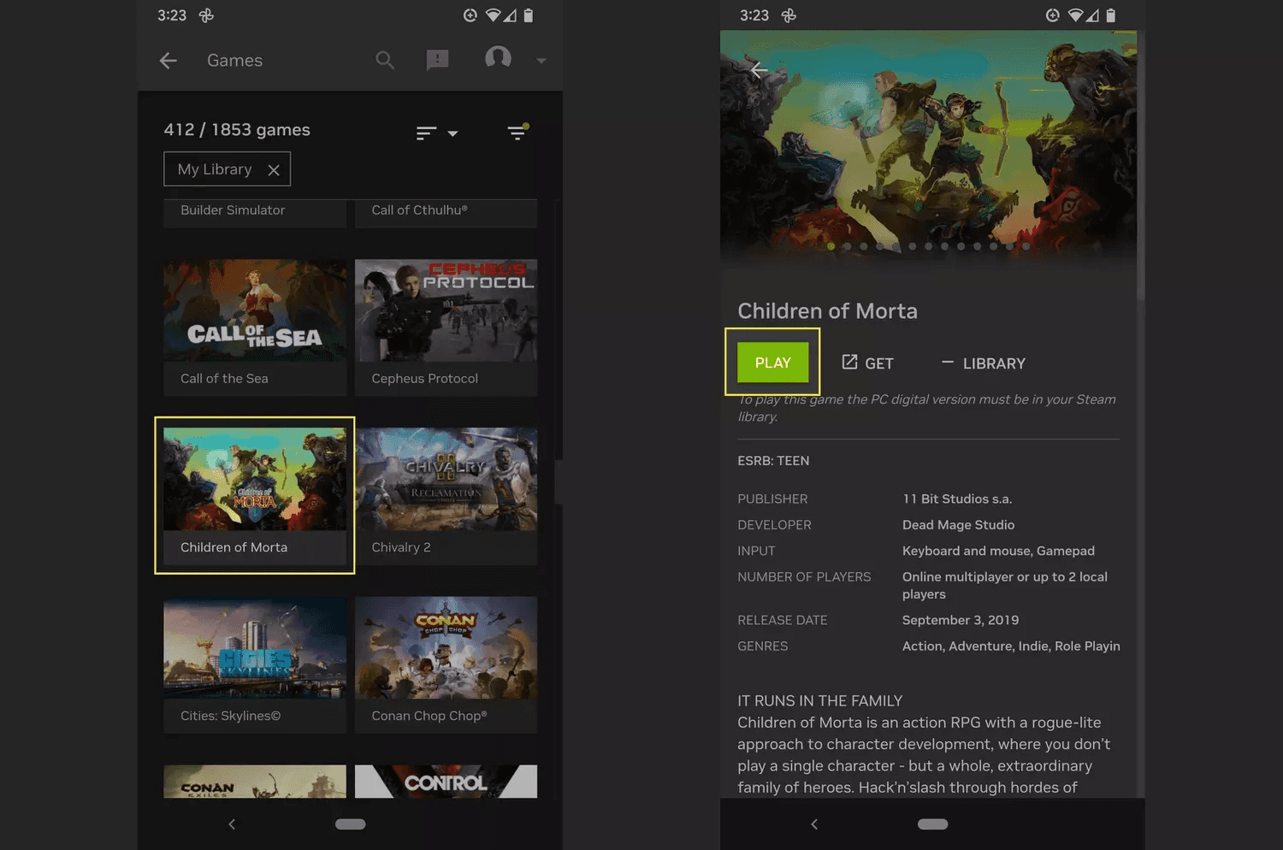
Task: Select the Games header title
Action: tap(234, 60)
